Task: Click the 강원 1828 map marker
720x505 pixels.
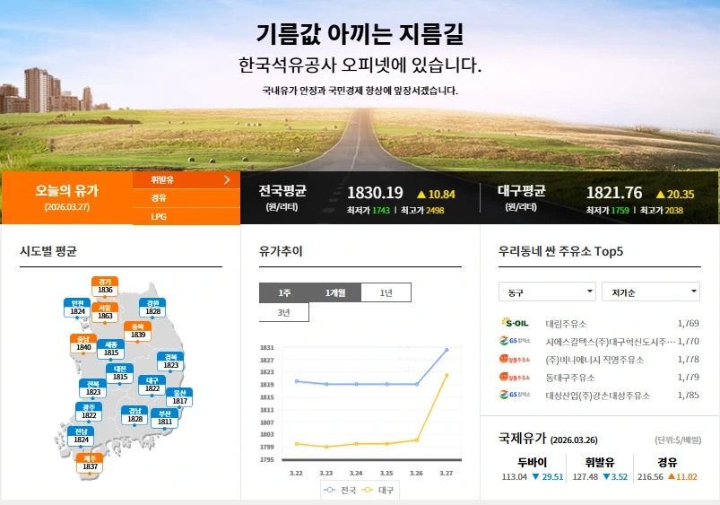Action: 152,308
